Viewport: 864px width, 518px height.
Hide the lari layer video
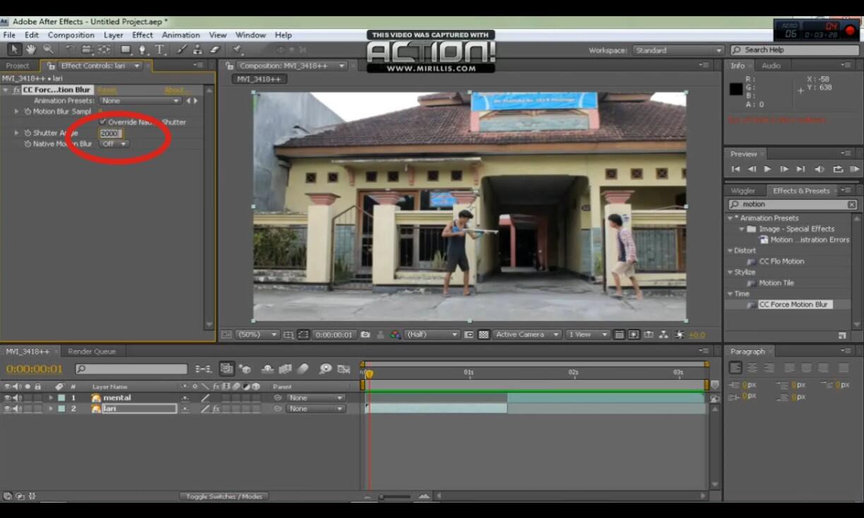7,409
